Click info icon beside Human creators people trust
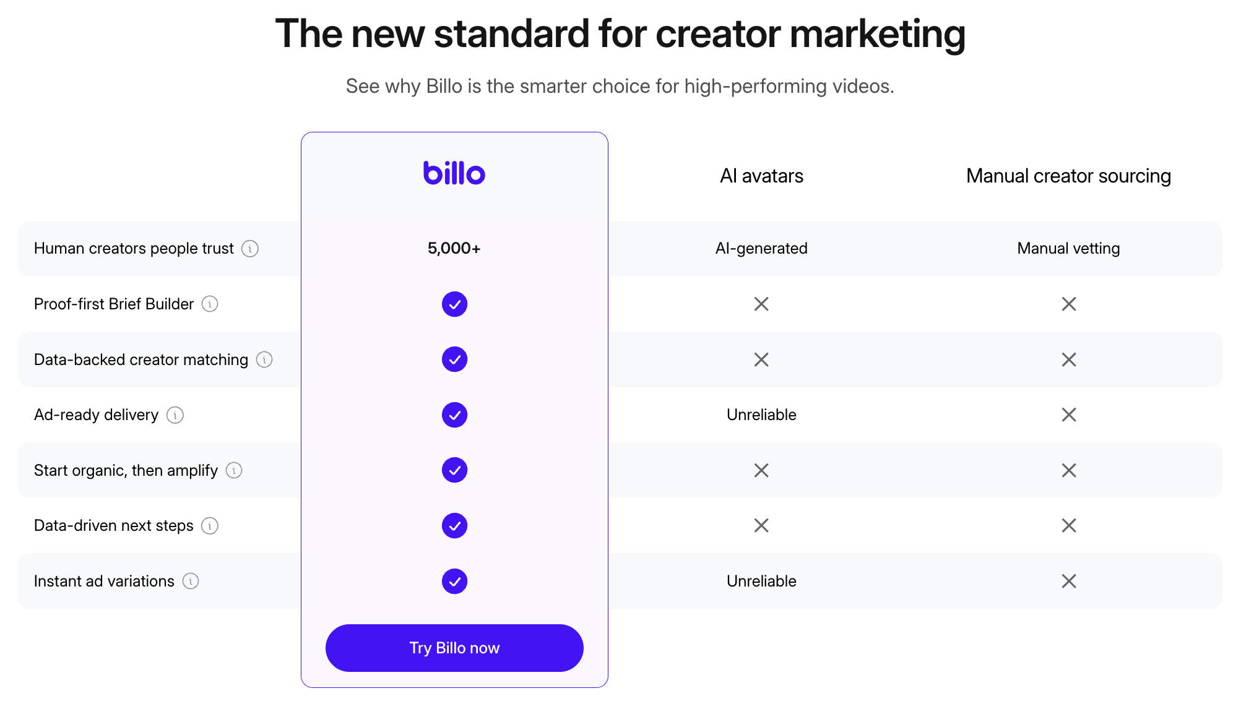Viewport: 1254px width, 709px height. [250, 249]
